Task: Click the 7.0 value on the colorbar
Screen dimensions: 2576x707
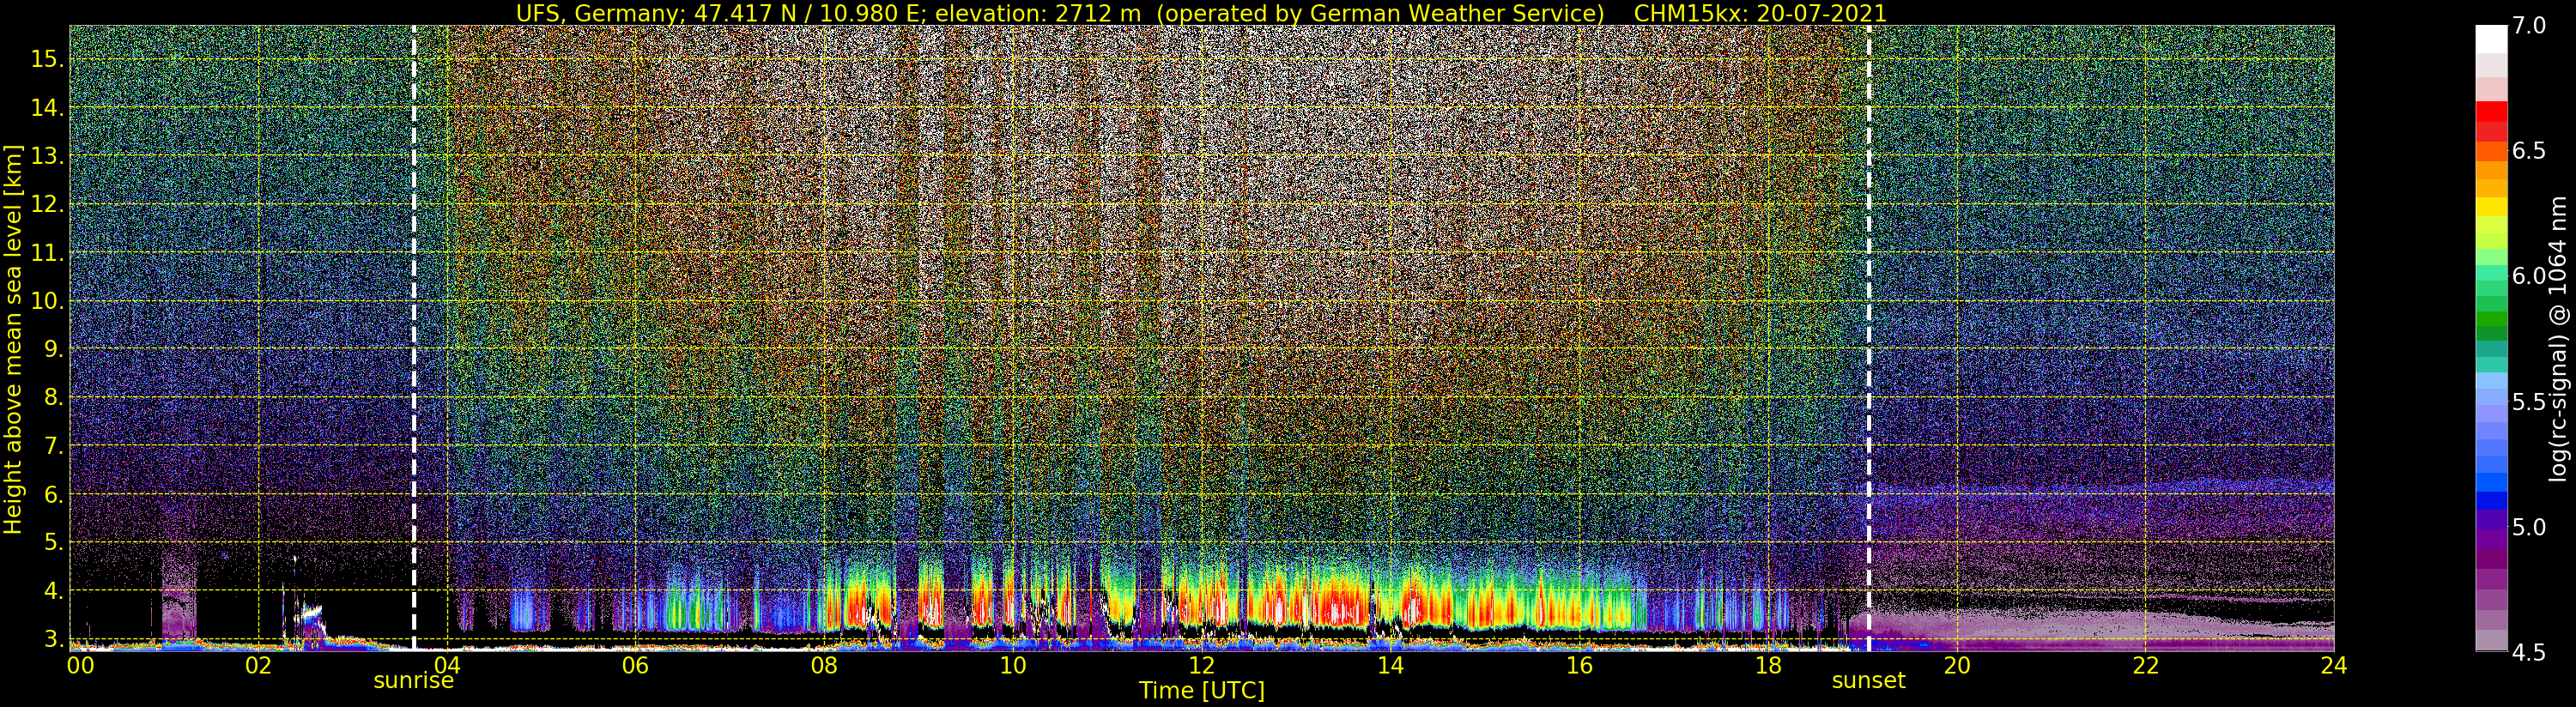Action: 2529,26
